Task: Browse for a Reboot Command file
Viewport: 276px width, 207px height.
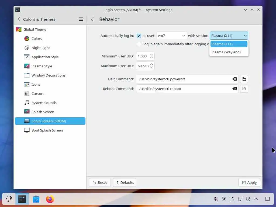Action: 244,89
